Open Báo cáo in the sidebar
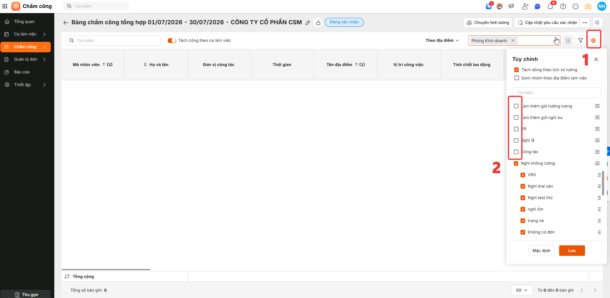This screenshot has height=298, width=610. tap(26, 72)
